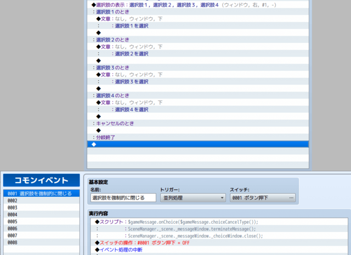Edit the 名前 field 選択肢を強制的に閉じる
Image resolution: width=351 pixels, height=255 pixels.
click(x=123, y=198)
